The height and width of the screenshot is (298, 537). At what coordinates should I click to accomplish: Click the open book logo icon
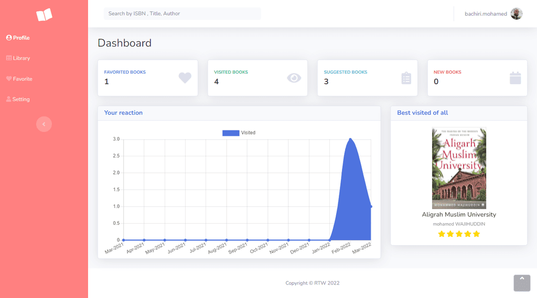click(44, 15)
